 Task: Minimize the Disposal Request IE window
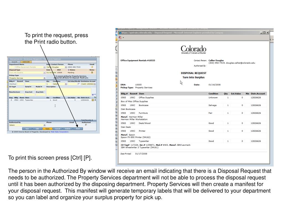pos(261,33)
